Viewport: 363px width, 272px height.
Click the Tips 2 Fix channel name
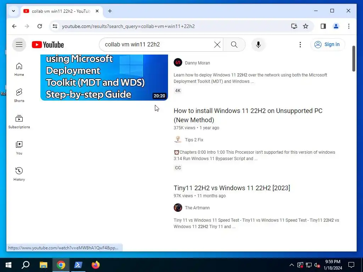pos(194,140)
